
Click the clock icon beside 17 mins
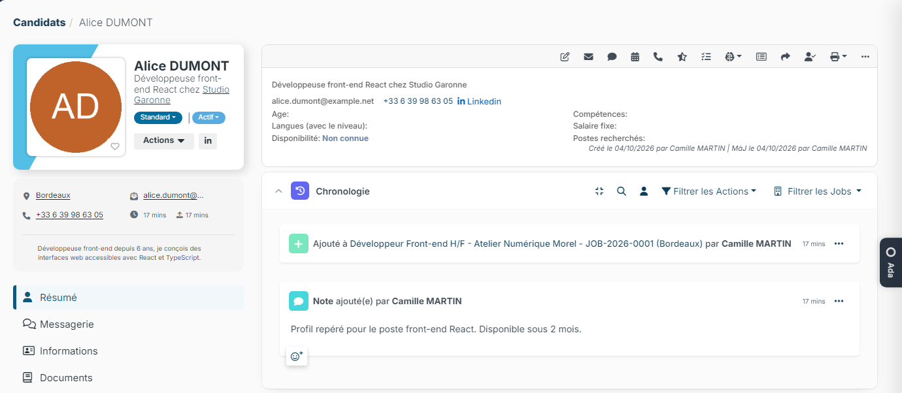click(x=134, y=214)
